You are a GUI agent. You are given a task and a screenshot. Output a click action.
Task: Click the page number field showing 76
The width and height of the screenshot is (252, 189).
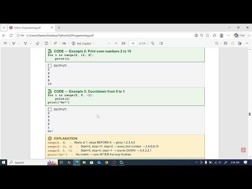coord(133,43)
